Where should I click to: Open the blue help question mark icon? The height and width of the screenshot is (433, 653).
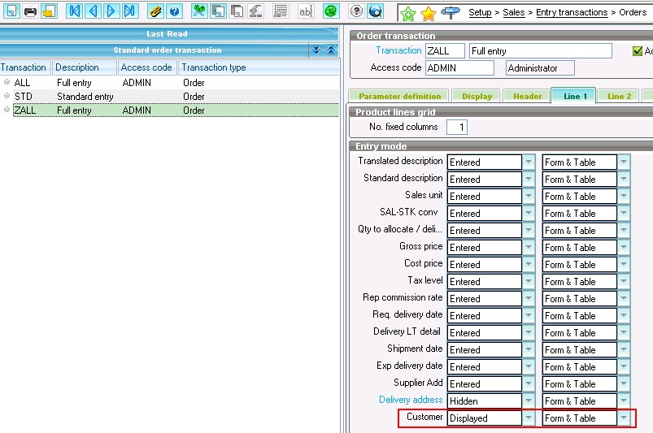174,11
